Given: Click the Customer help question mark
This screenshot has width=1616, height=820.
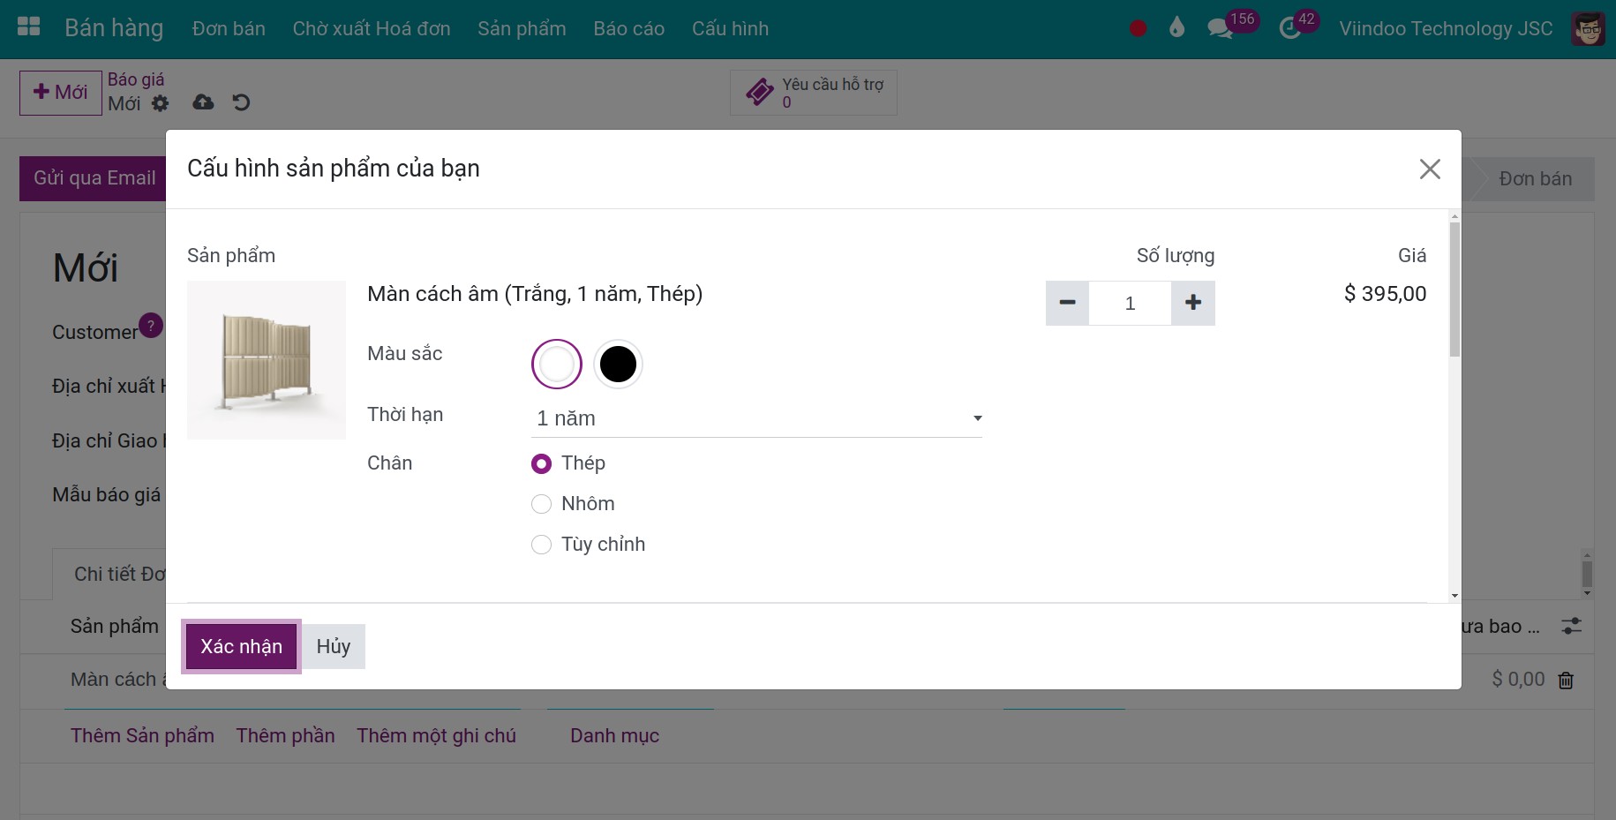Looking at the screenshot, I should (x=151, y=325).
